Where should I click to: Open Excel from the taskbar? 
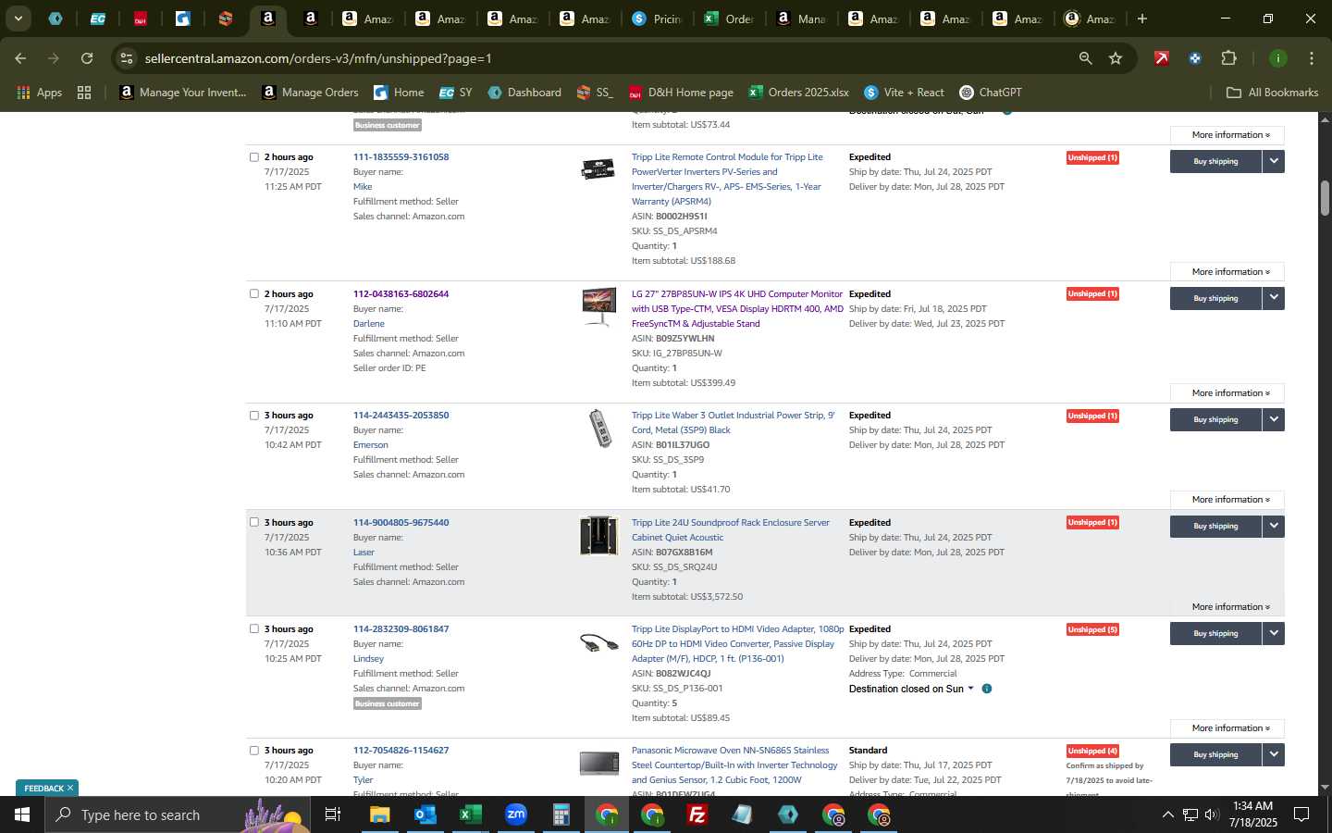(470, 814)
